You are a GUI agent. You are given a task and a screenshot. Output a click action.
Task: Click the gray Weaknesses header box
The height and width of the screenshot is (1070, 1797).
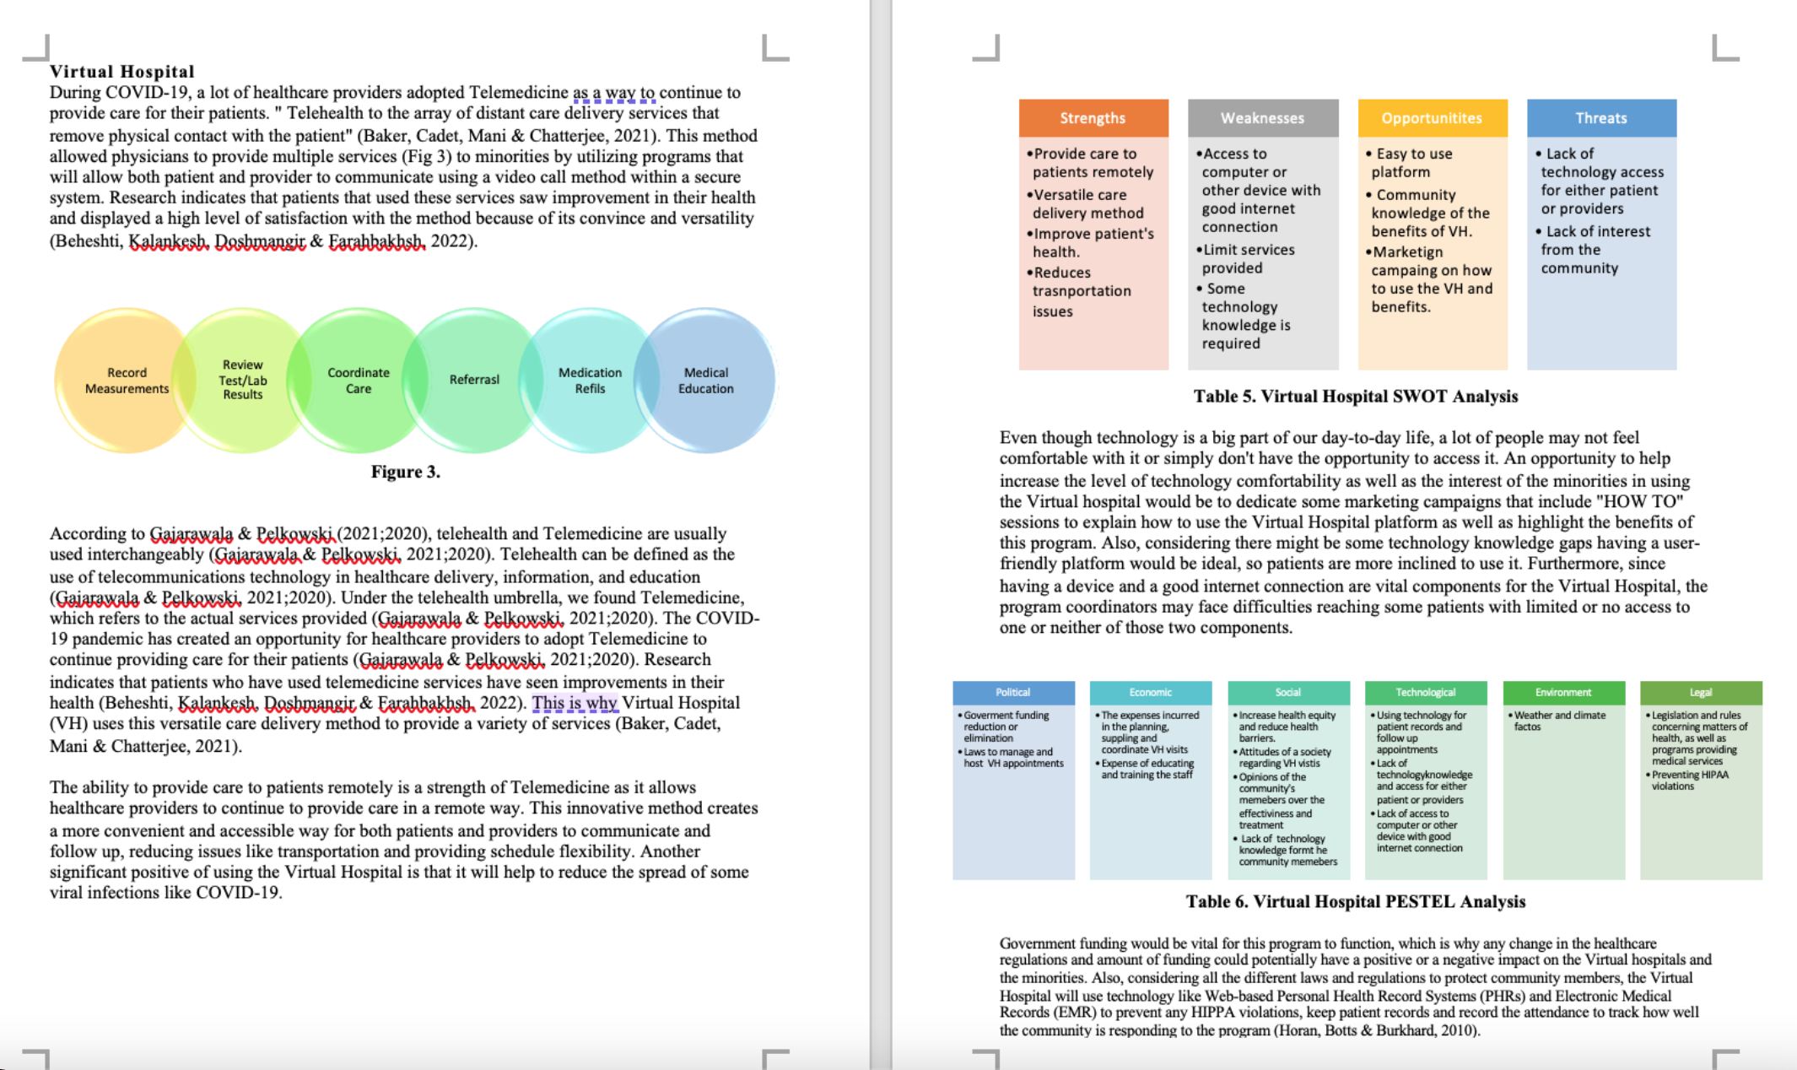pos(1262,118)
